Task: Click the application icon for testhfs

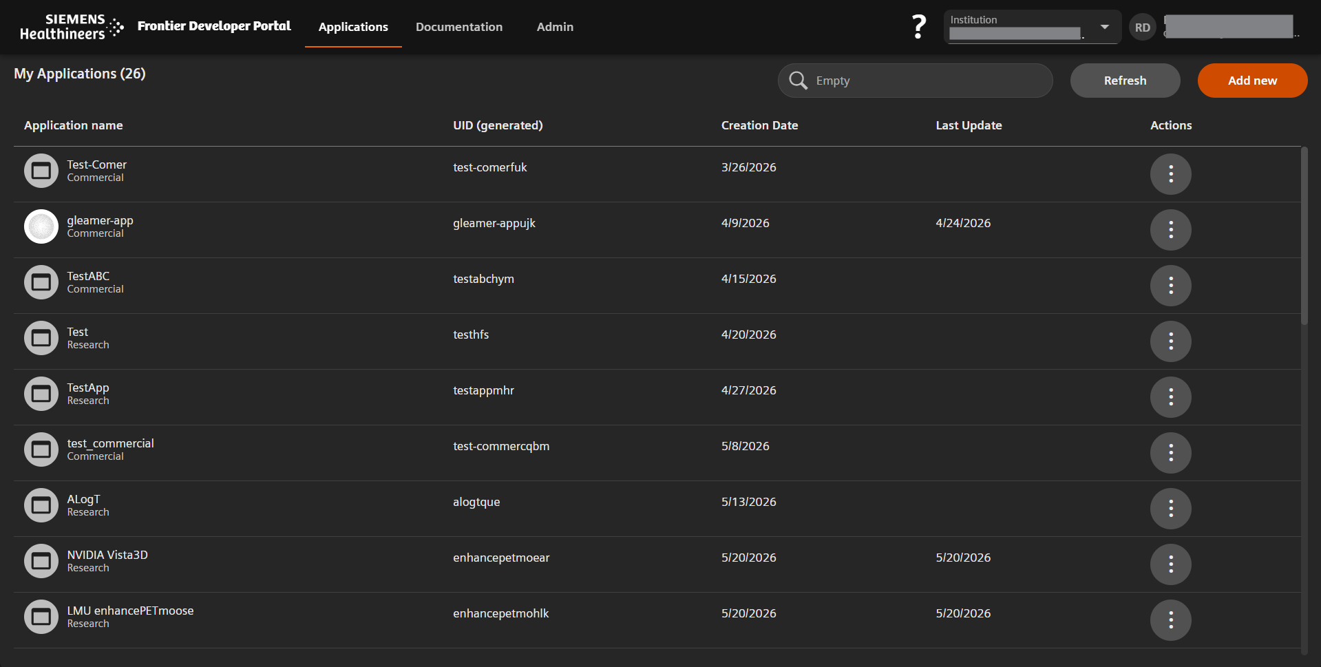Action: pyautogui.click(x=41, y=338)
